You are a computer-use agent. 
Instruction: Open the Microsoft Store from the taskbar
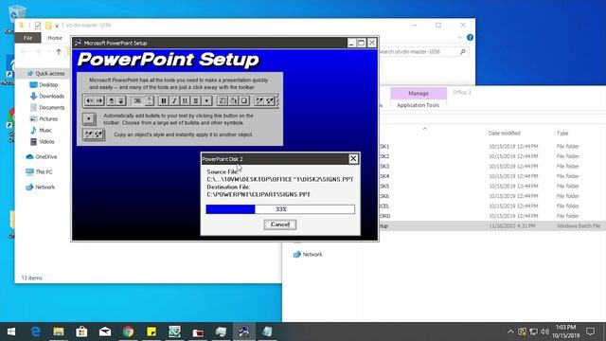(81, 332)
